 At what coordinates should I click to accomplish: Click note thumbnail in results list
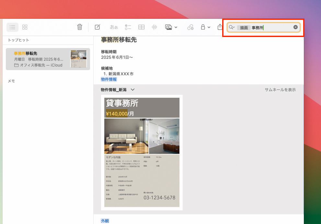tap(78, 59)
